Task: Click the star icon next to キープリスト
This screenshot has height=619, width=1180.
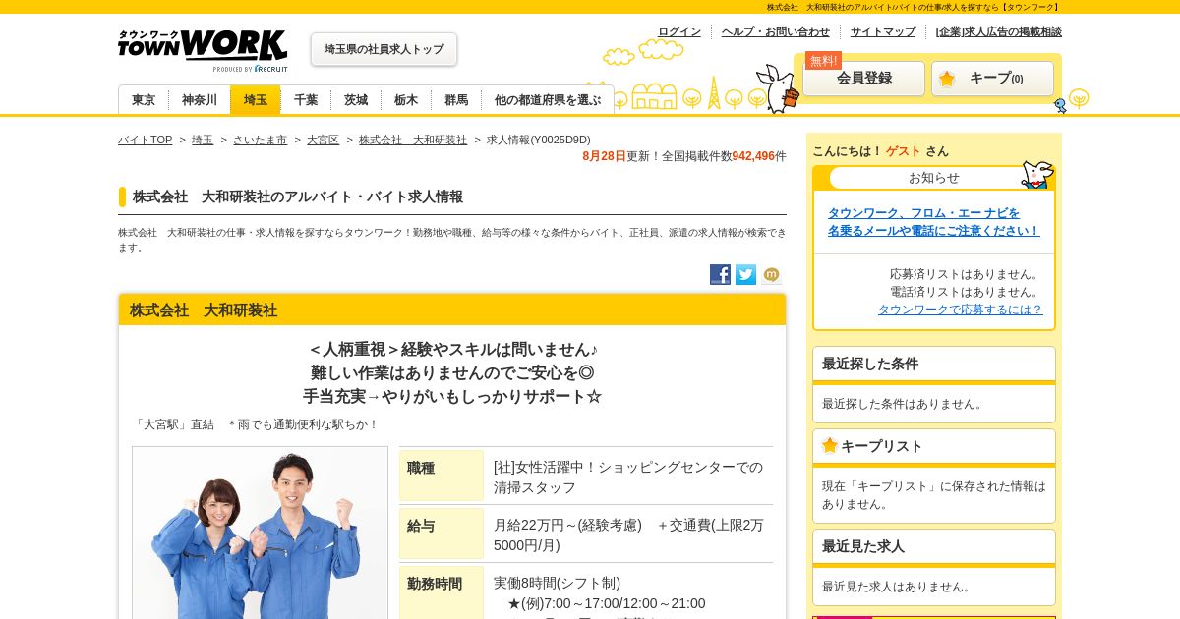Action: tap(830, 445)
